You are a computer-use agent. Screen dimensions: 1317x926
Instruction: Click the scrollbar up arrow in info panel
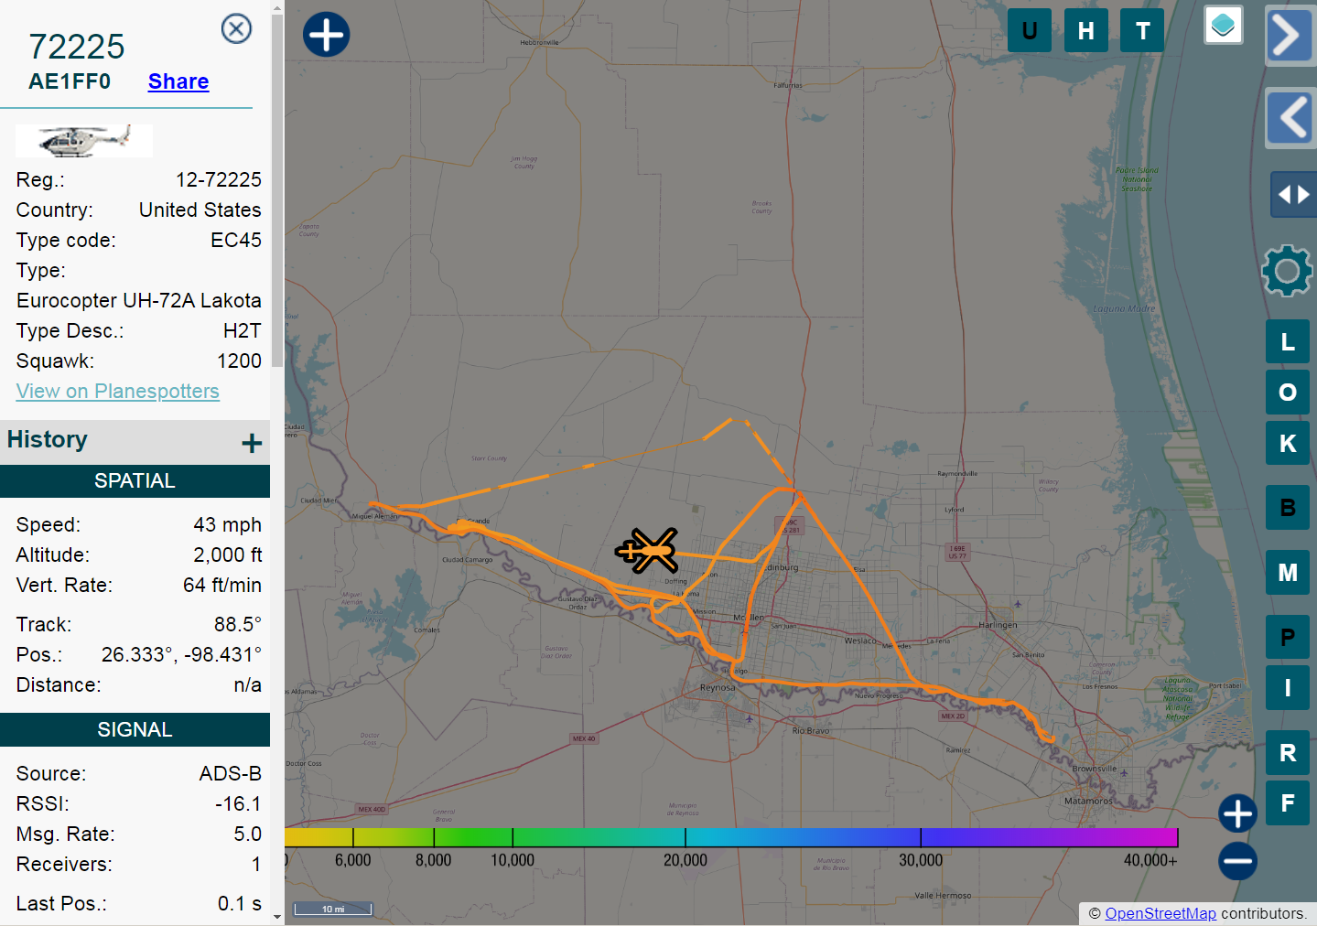coord(277,7)
